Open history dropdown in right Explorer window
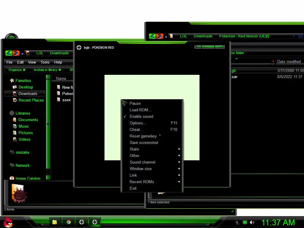The height and width of the screenshot is (228, 304). click(x=166, y=37)
